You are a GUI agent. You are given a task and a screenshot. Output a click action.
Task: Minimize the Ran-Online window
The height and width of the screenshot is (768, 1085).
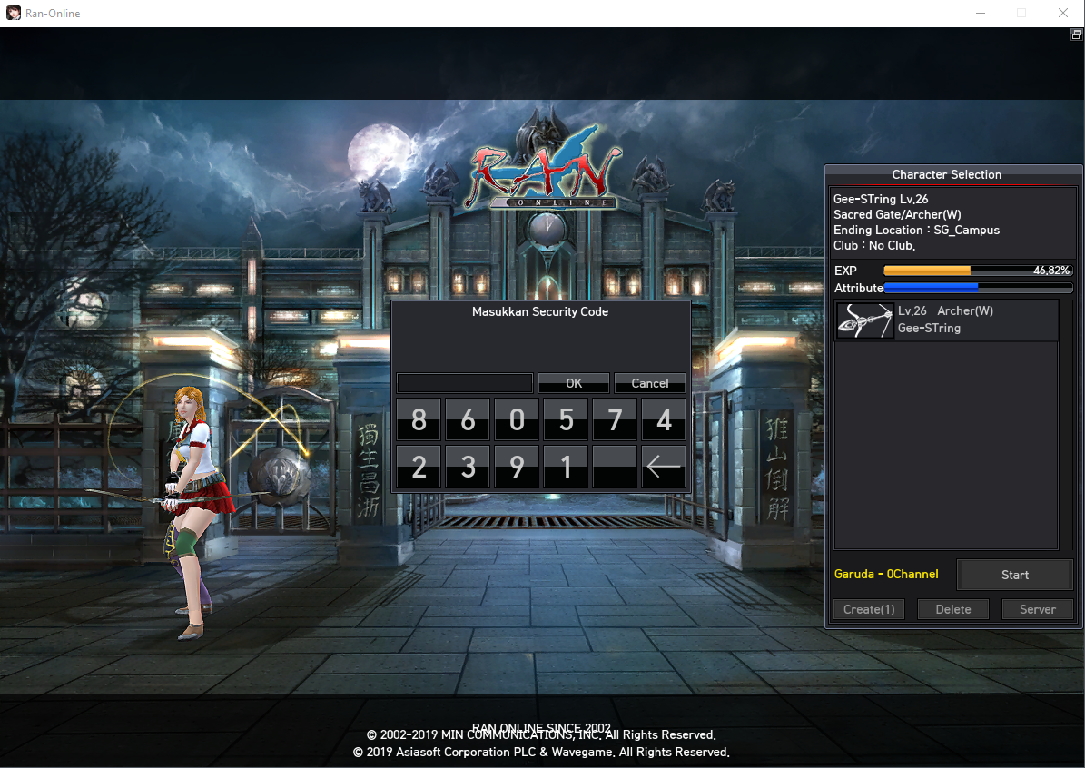click(980, 13)
